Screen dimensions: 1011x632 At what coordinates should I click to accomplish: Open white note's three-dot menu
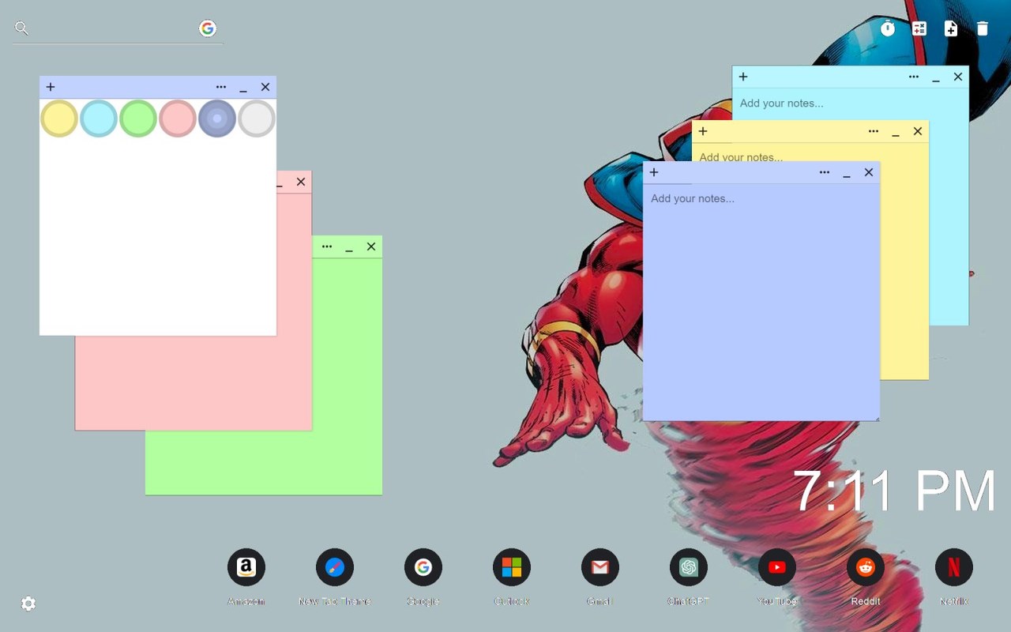221,87
